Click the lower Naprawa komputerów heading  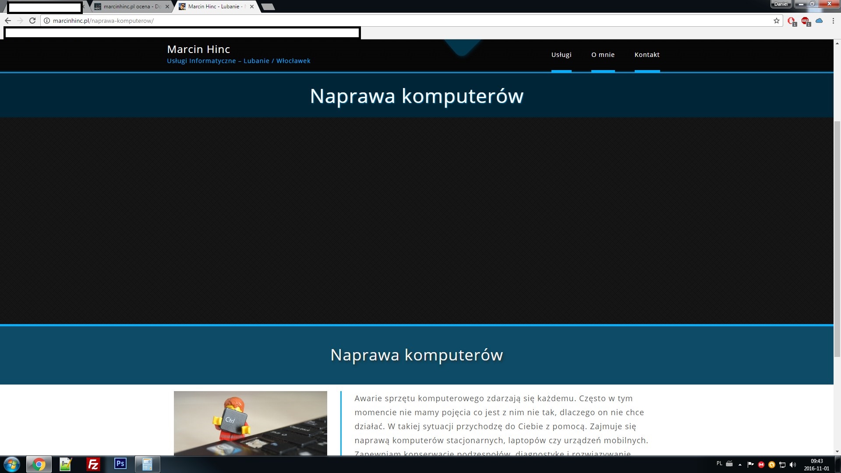pos(417,355)
